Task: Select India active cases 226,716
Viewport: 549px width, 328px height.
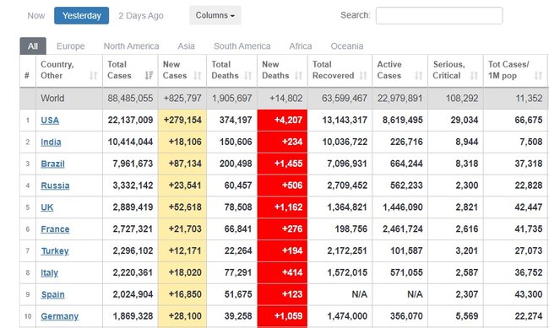Action: coord(406,142)
